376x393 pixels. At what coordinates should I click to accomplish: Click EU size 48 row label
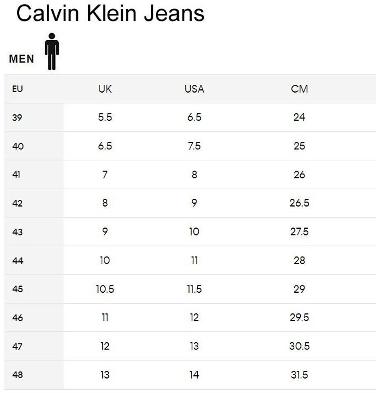click(18, 375)
